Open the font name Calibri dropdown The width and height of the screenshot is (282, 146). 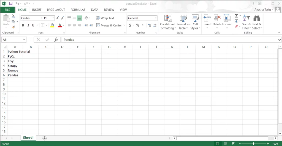[x=41, y=18]
